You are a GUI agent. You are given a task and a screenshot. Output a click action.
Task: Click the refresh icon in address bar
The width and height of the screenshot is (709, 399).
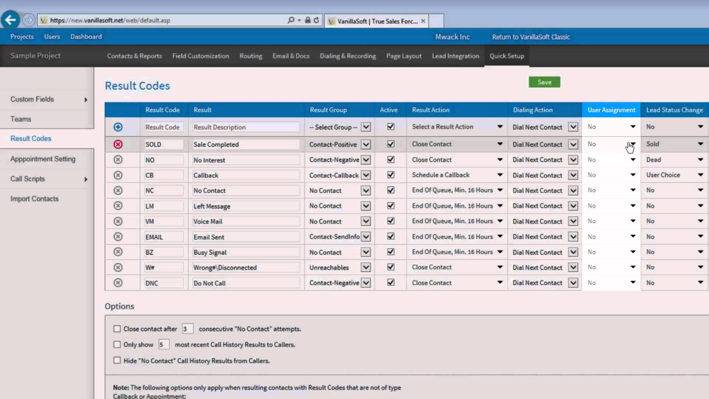pos(316,20)
